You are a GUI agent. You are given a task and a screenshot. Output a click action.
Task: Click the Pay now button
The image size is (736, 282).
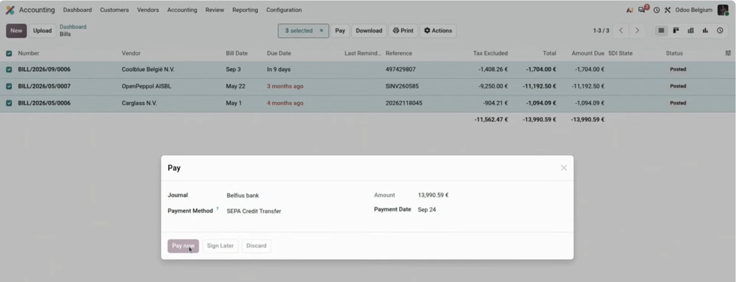pos(183,246)
